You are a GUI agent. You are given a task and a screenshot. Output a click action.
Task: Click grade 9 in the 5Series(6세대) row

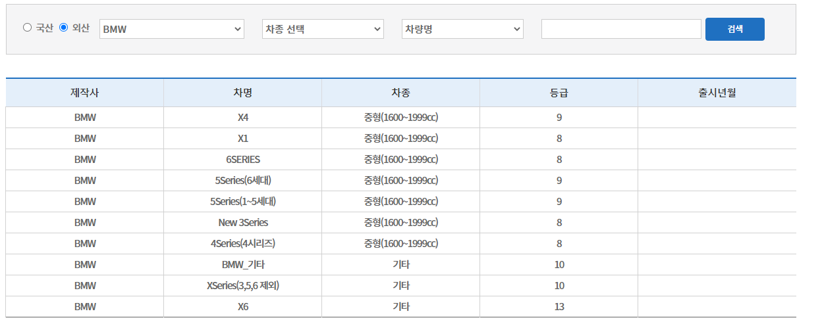[x=559, y=181]
